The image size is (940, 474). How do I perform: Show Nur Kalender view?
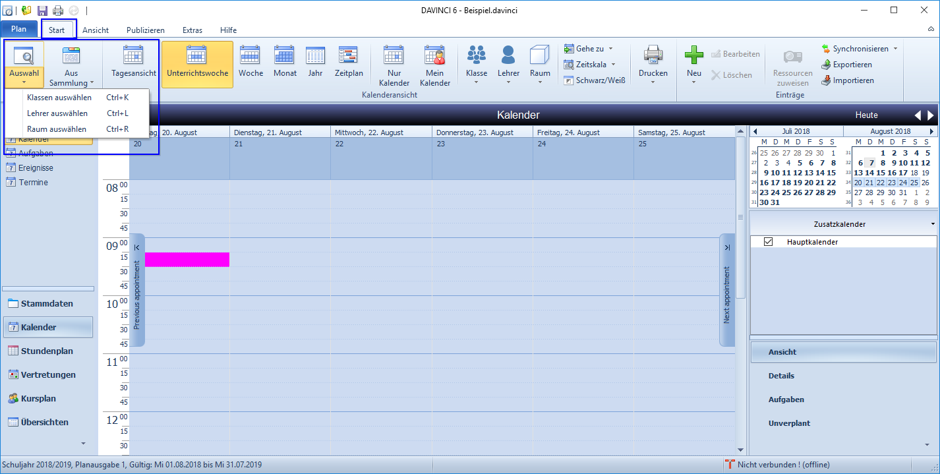[x=394, y=65]
